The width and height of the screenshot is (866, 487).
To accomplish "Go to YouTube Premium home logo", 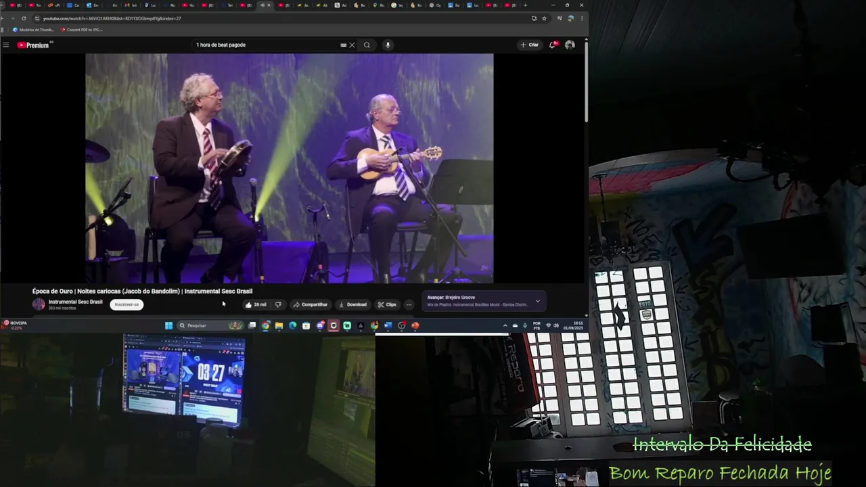I will coord(34,45).
